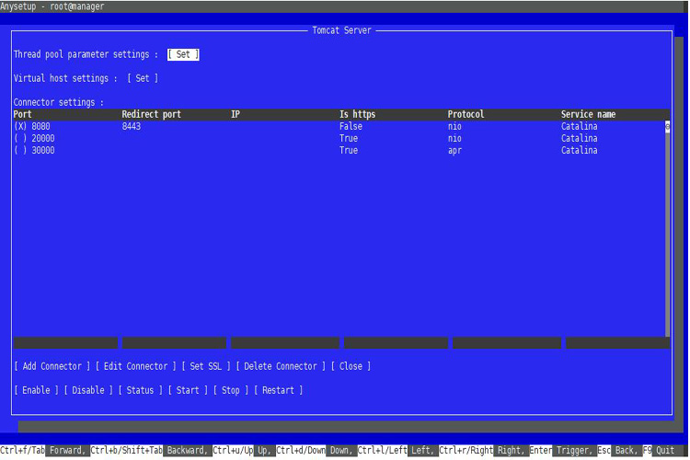The height and width of the screenshot is (460, 690).
Task: Click the Connector settings label
Action: point(58,102)
